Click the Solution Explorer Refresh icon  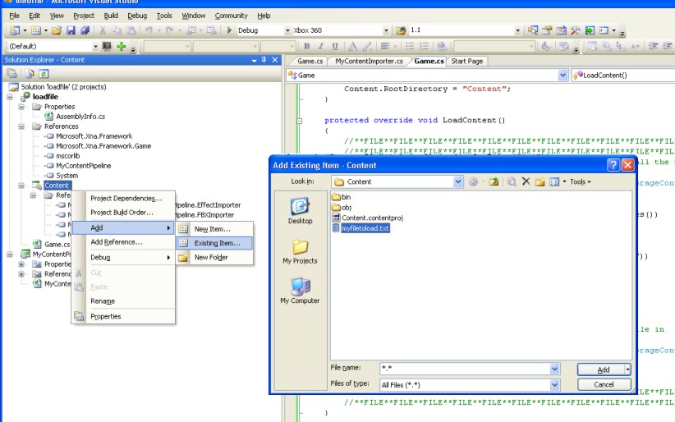point(44,74)
